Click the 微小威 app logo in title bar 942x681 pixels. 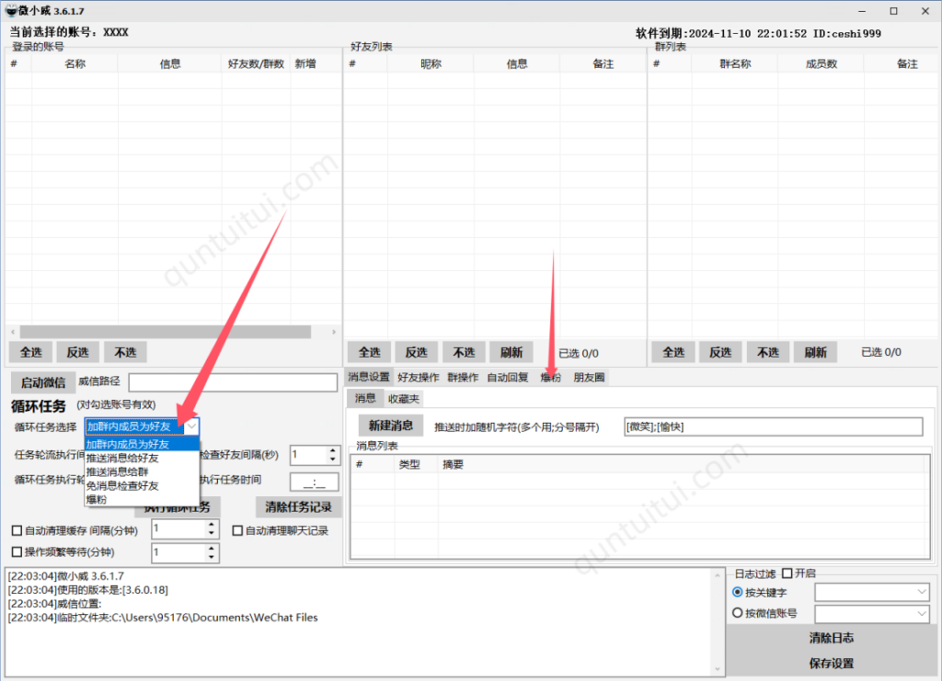(x=10, y=11)
